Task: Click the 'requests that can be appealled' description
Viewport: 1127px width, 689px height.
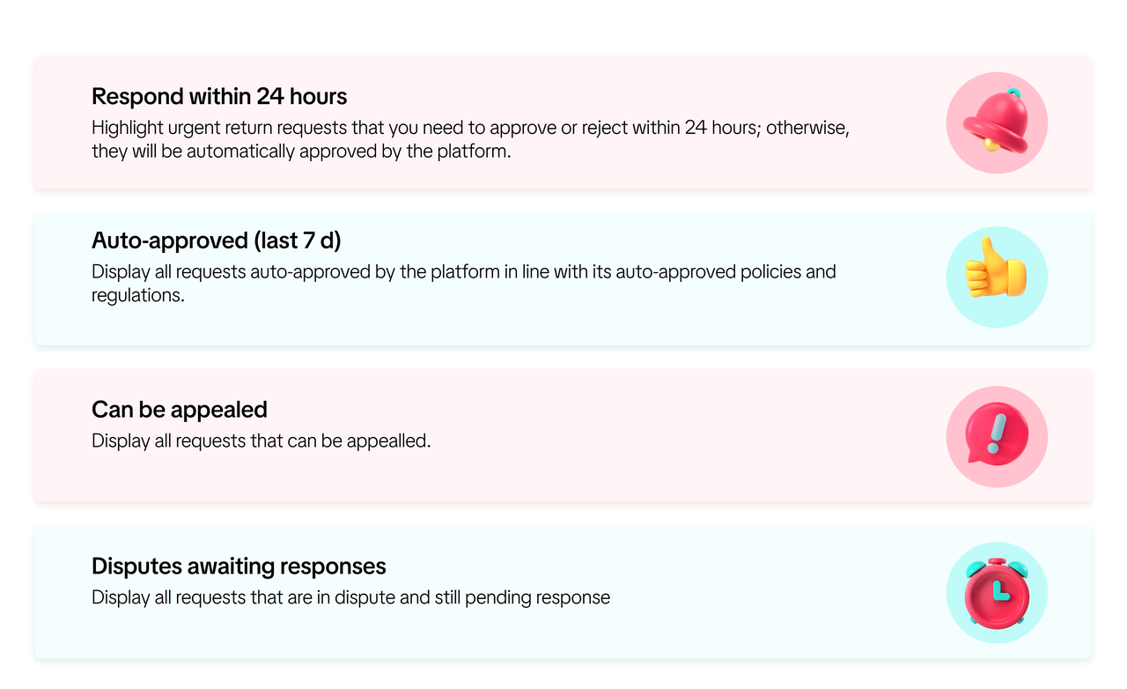Action: tap(261, 441)
